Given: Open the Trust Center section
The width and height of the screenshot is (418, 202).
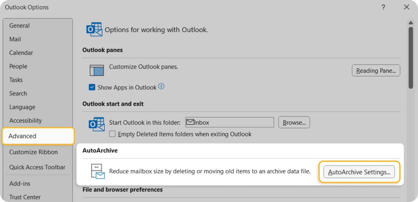Looking at the screenshot, I should (x=25, y=197).
